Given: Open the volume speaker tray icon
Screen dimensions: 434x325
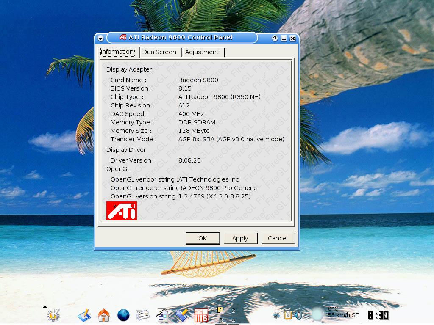Looking at the screenshot, I should pos(298,315).
